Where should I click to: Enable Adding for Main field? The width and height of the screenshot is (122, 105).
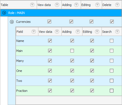[x=72, y=51]
